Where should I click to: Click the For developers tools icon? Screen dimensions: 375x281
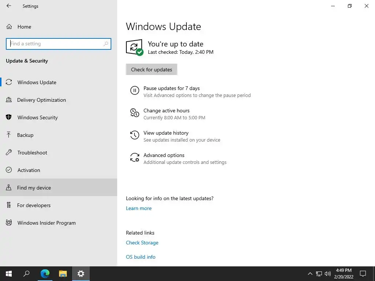9,205
